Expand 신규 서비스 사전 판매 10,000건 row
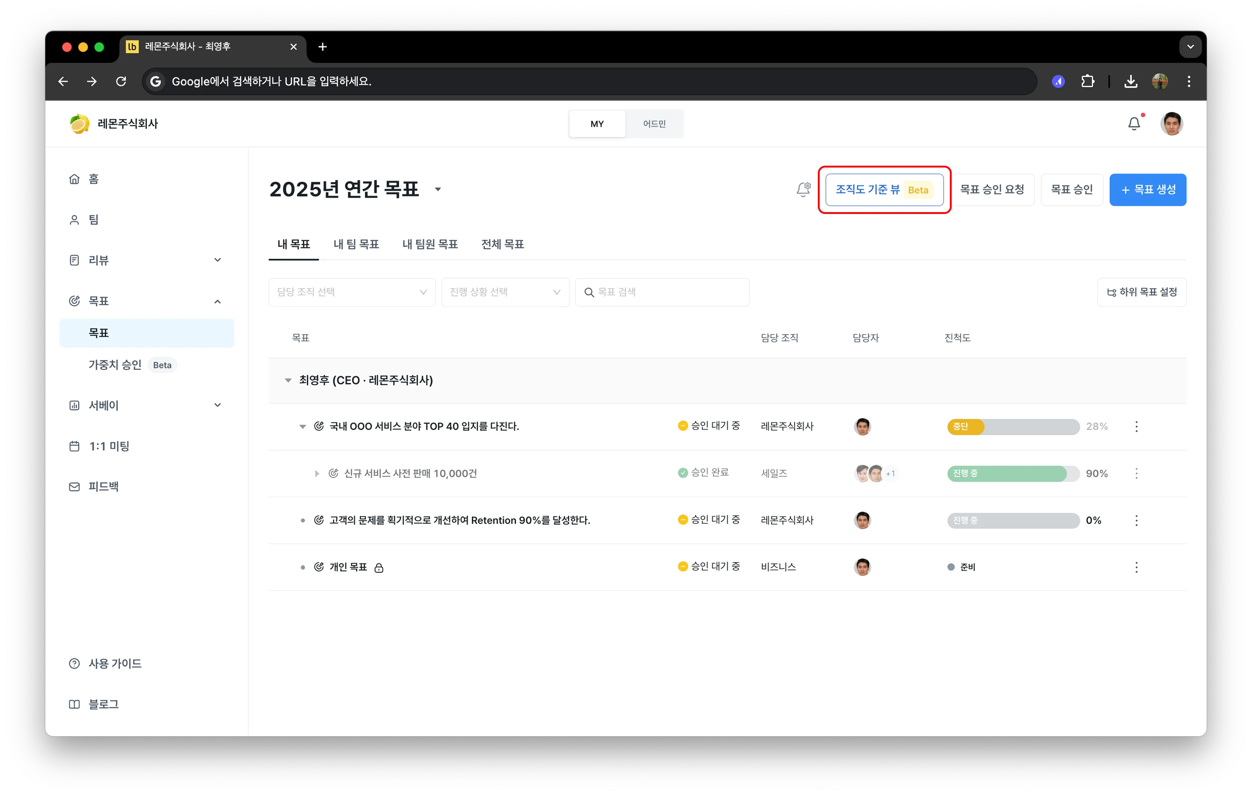 click(317, 473)
